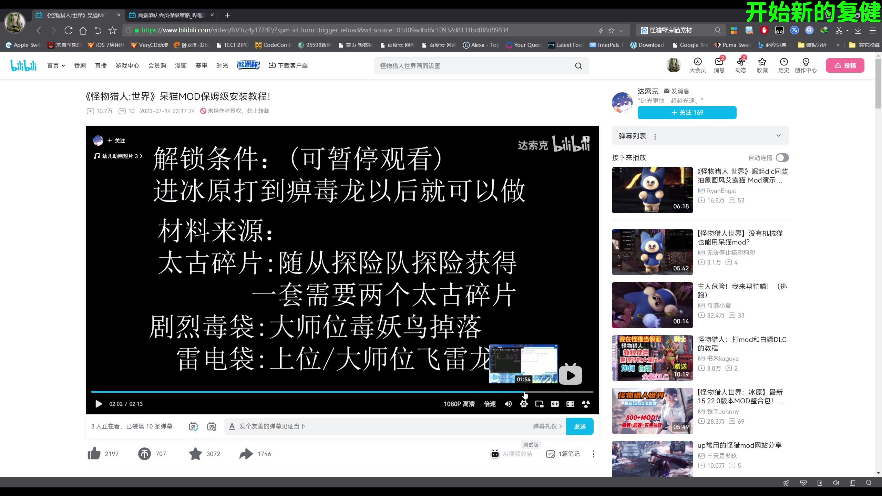Open 创作中心 creator center icon
882x496 pixels.
806,65
